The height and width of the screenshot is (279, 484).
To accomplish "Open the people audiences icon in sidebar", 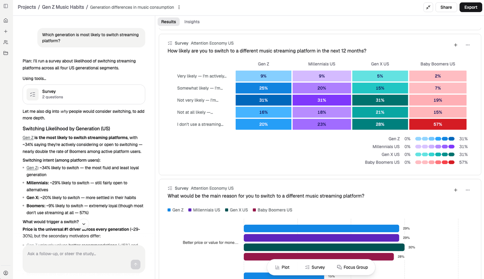I will tap(6, 42).
